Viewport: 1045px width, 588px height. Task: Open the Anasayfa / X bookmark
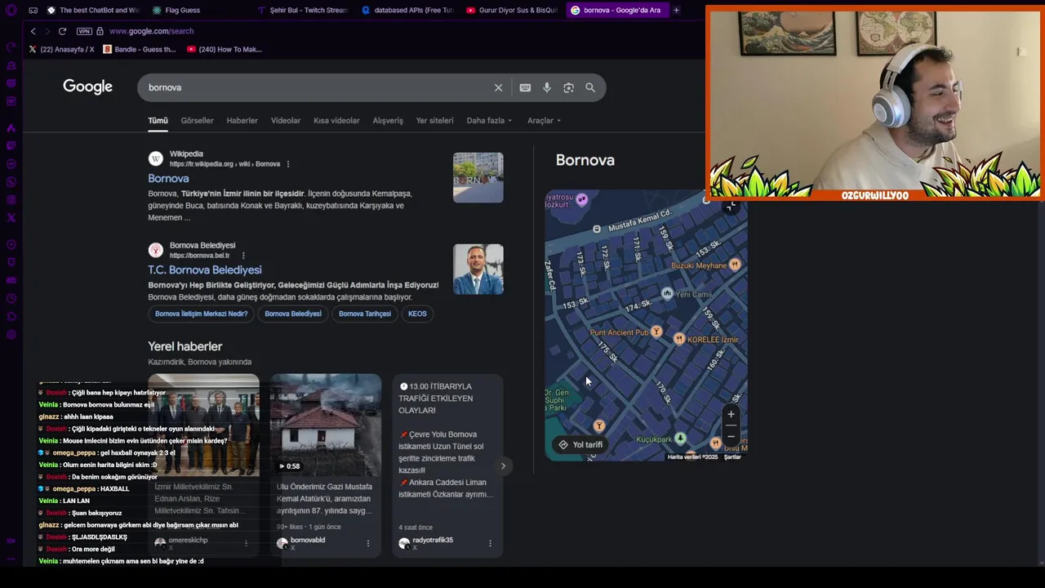tap(61, 49)
